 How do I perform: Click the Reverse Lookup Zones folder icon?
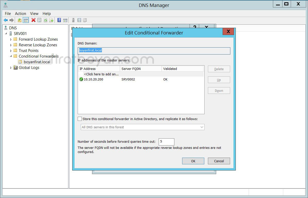(x=15, y=45)
